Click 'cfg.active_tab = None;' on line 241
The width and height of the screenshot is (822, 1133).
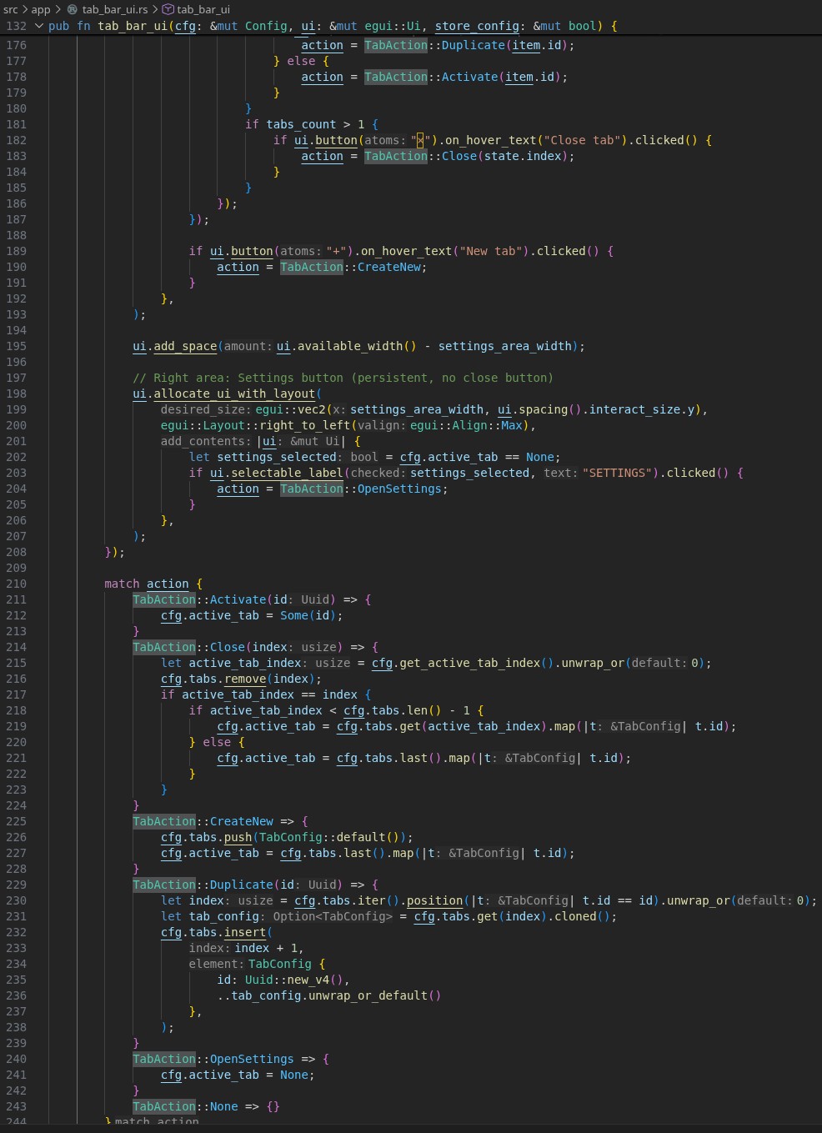[238, 1075]
